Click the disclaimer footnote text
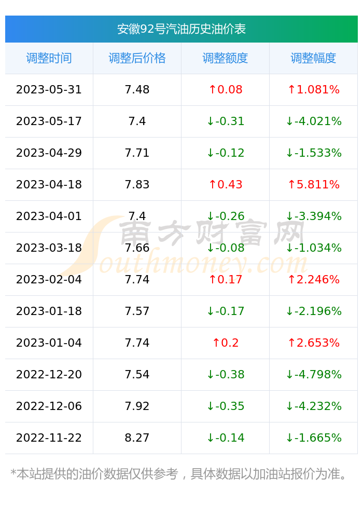 tap(178, 474)
